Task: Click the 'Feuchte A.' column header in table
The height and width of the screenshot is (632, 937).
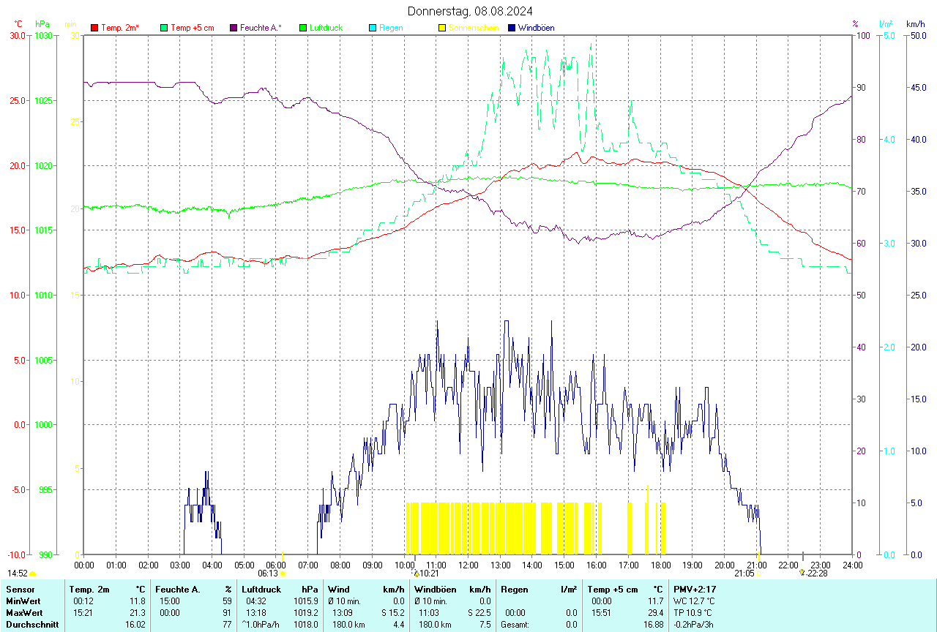Action: 179,590
